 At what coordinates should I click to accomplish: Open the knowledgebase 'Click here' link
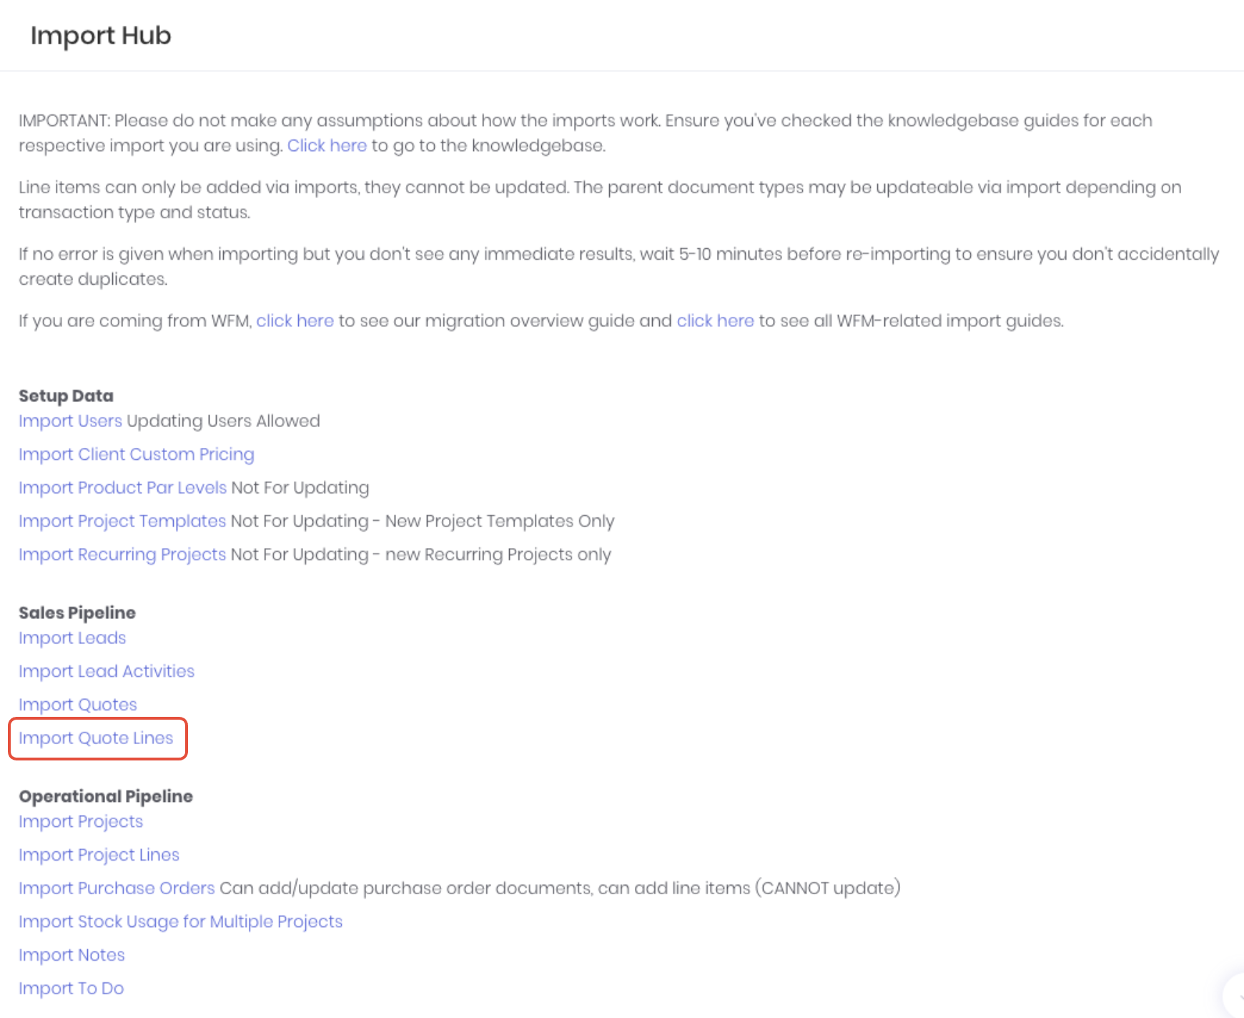point(327,145)
